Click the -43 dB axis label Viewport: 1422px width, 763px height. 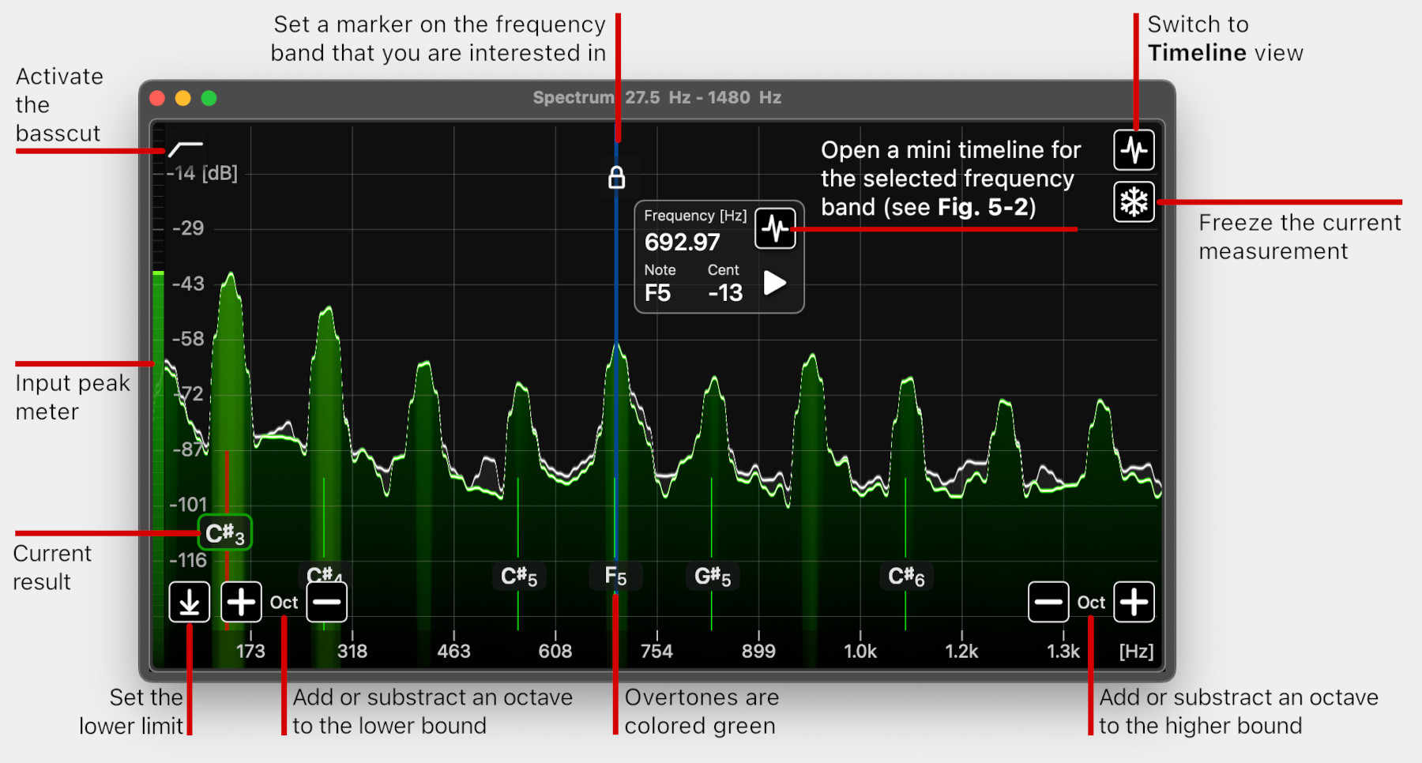click(x=188, y=284)
